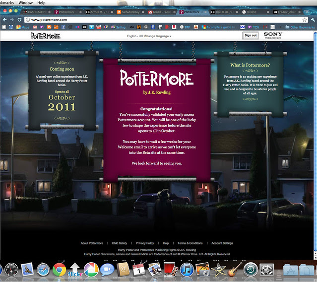The width and height of the screenshot is (317, 282).
Task: Open System Preferences from the Dock
Action: point(266,270)
